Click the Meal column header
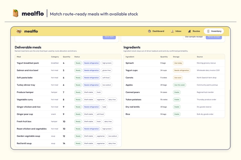This screenshot has width=241, height=160. pyautogui.click(x=19, y=57)
